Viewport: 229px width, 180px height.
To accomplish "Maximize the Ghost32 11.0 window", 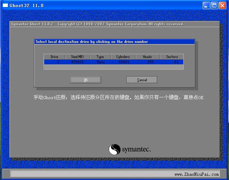I will 214,6.
